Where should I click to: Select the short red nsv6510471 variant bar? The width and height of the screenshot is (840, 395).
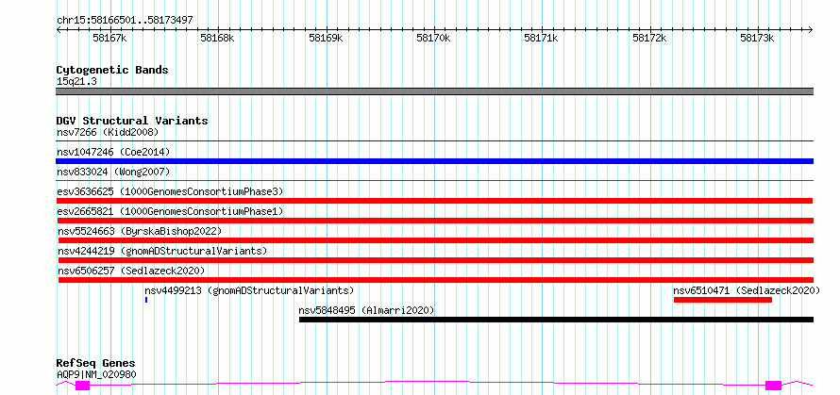(723, 300)
